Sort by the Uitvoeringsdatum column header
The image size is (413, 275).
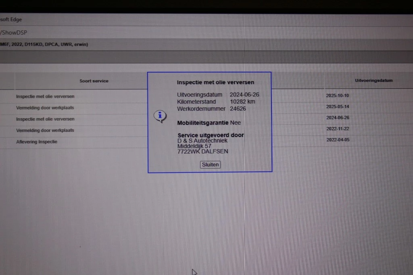[373, 81]
